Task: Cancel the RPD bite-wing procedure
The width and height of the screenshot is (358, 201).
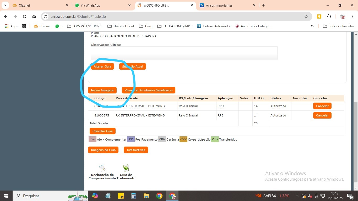Action: pos(322,106)
